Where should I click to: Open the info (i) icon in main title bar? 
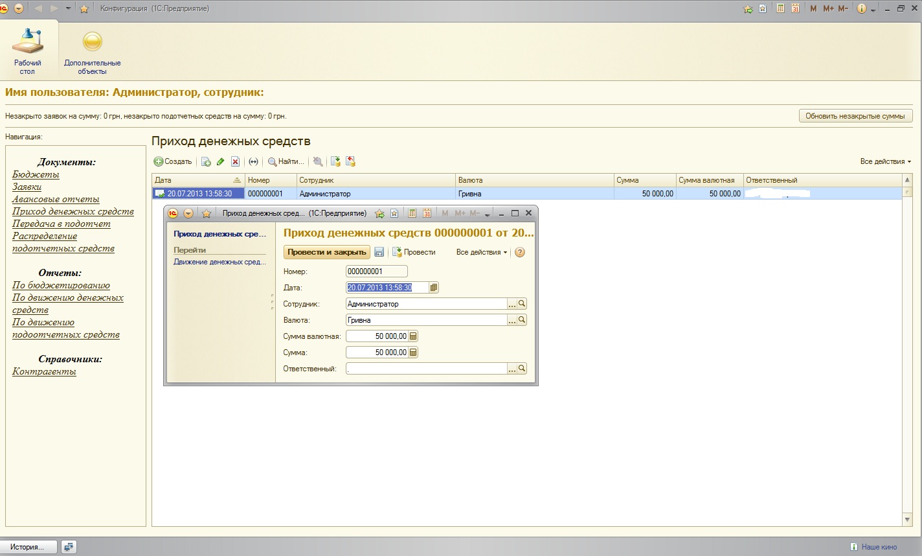point(861,8)
